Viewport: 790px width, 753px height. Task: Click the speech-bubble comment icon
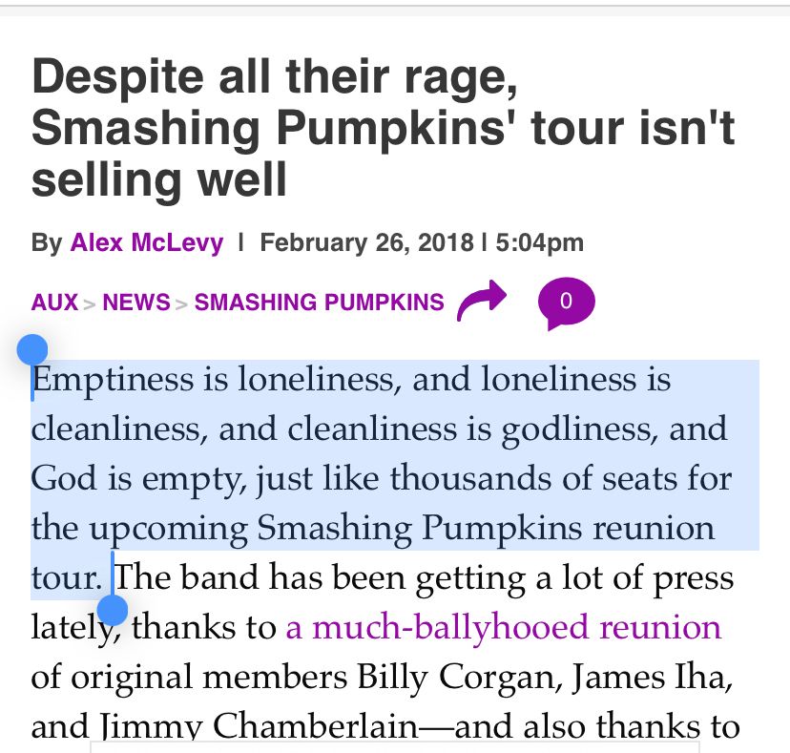pos(567,303)
